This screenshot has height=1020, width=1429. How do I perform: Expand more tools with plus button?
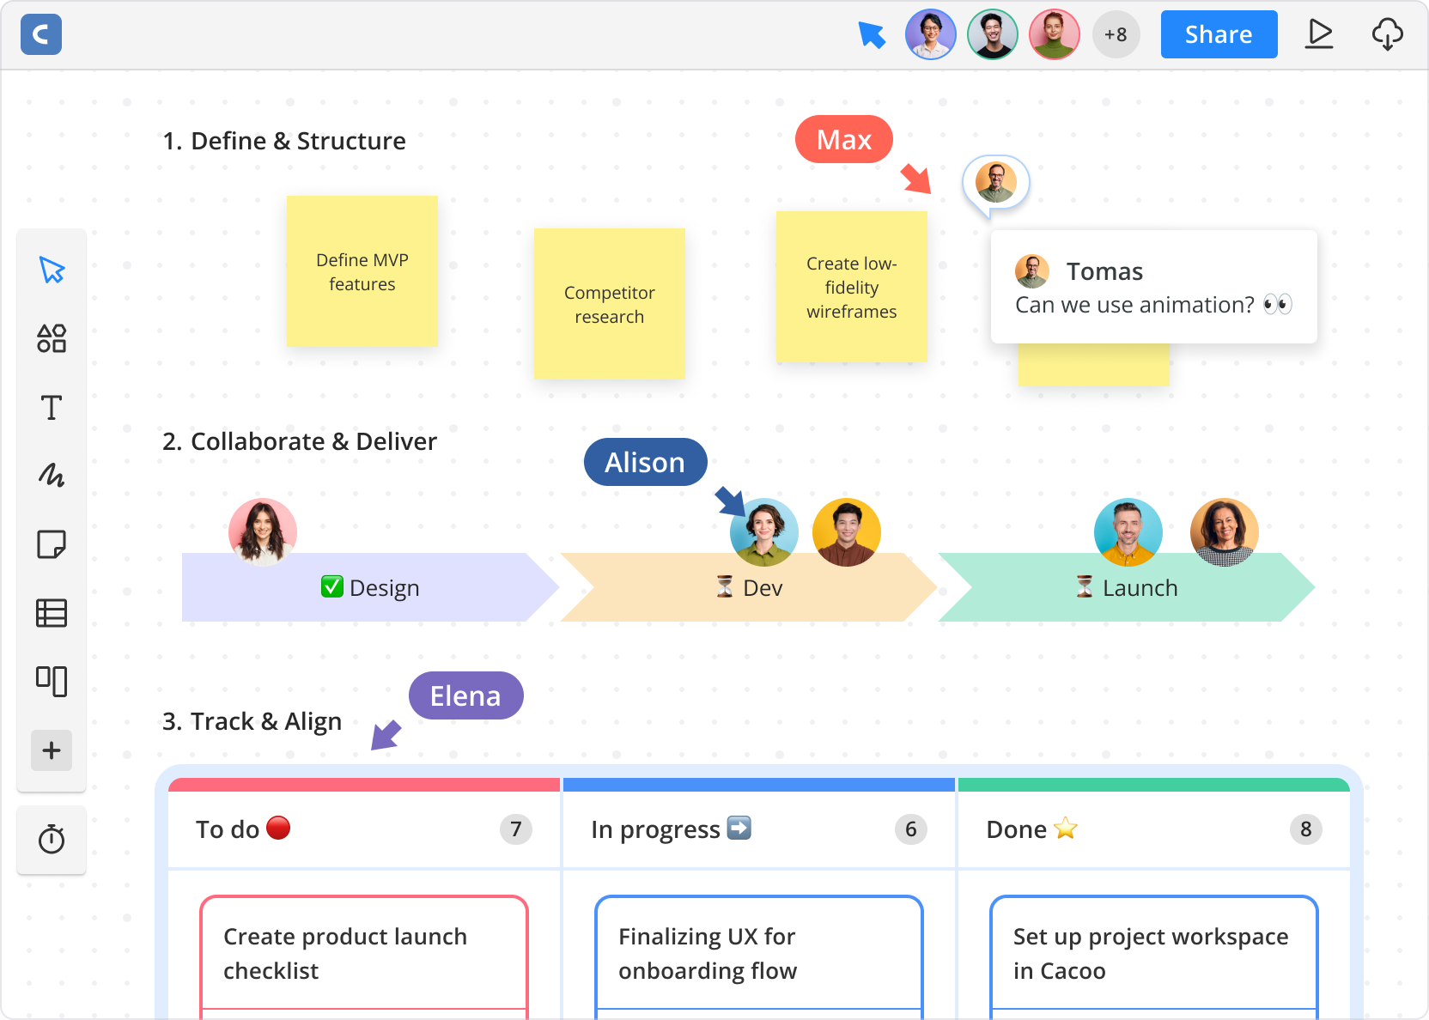[52, 750]
